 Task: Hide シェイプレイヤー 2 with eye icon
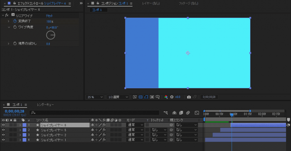(x=3, y=135)
